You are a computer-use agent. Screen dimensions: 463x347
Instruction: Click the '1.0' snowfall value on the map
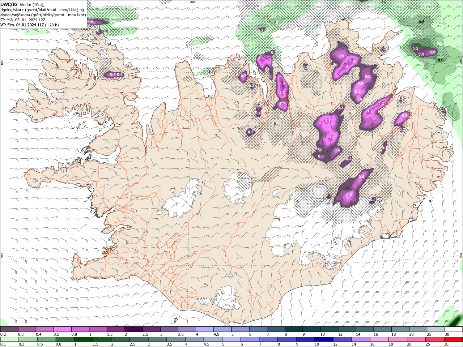[x=332, y=138]
